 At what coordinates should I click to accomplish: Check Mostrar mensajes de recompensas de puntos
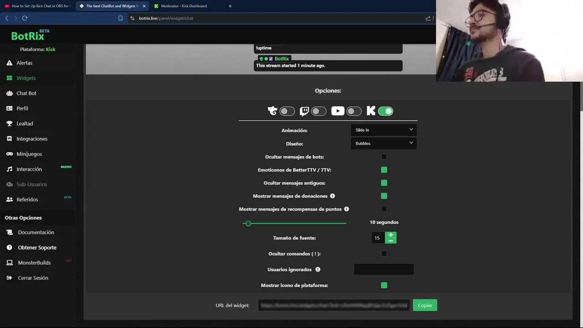[x=384, y=209]
